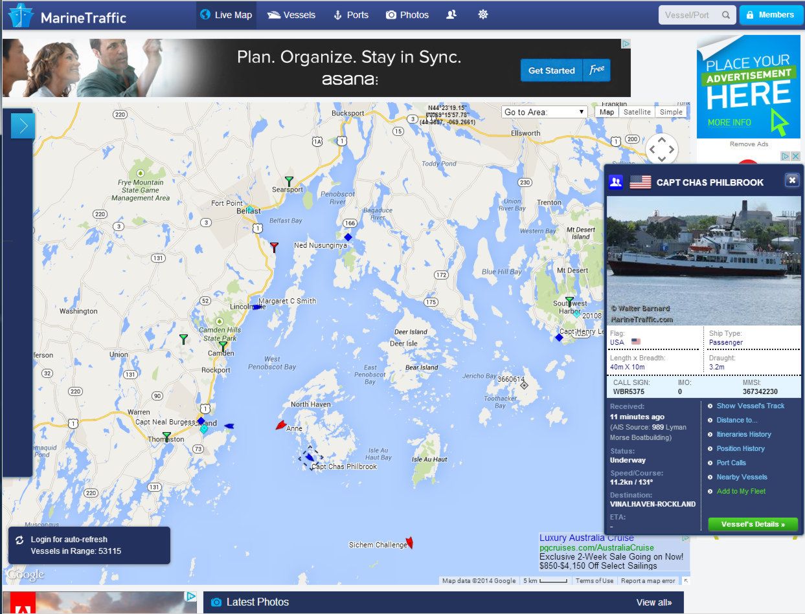
Task: Click the Sichem Challenge red vessel marker
Action: [409, 543]
